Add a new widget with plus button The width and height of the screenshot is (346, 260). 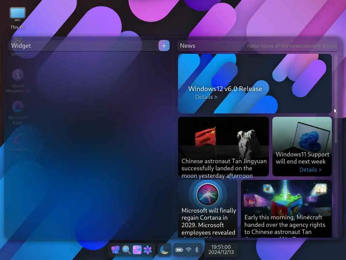pyautogui.click(x=164, y=46)
